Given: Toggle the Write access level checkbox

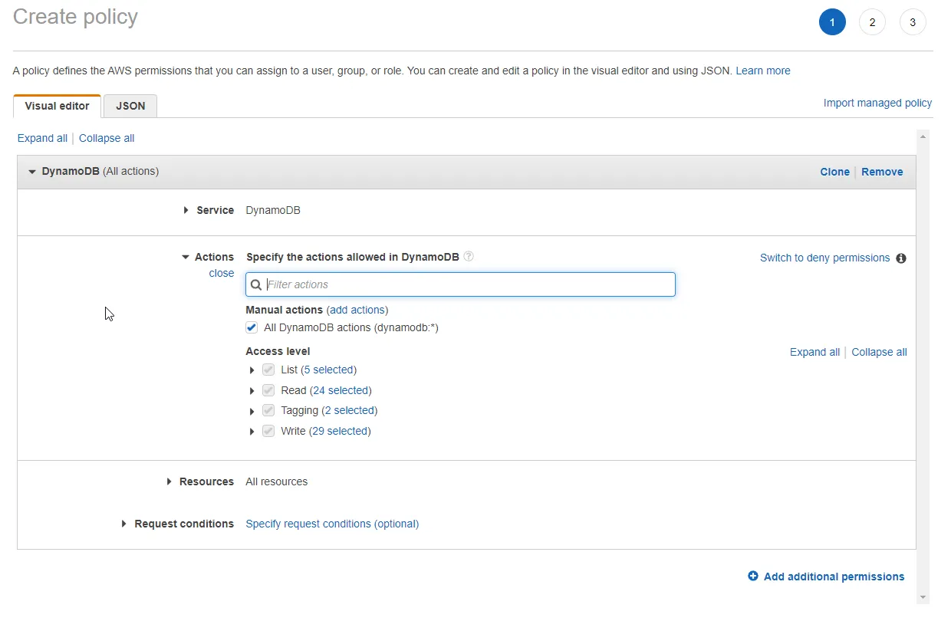Looking at the screenshot, I should [268, 431].
